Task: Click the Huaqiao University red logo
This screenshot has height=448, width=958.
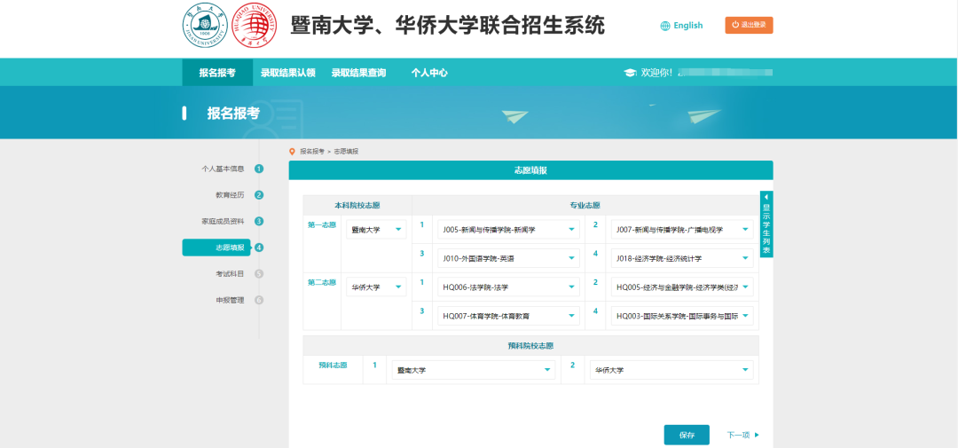Action: tap(255, 27)
